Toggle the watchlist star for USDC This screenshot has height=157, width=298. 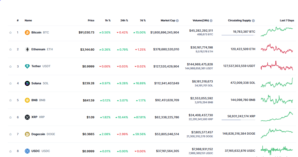tap(11, 151)
